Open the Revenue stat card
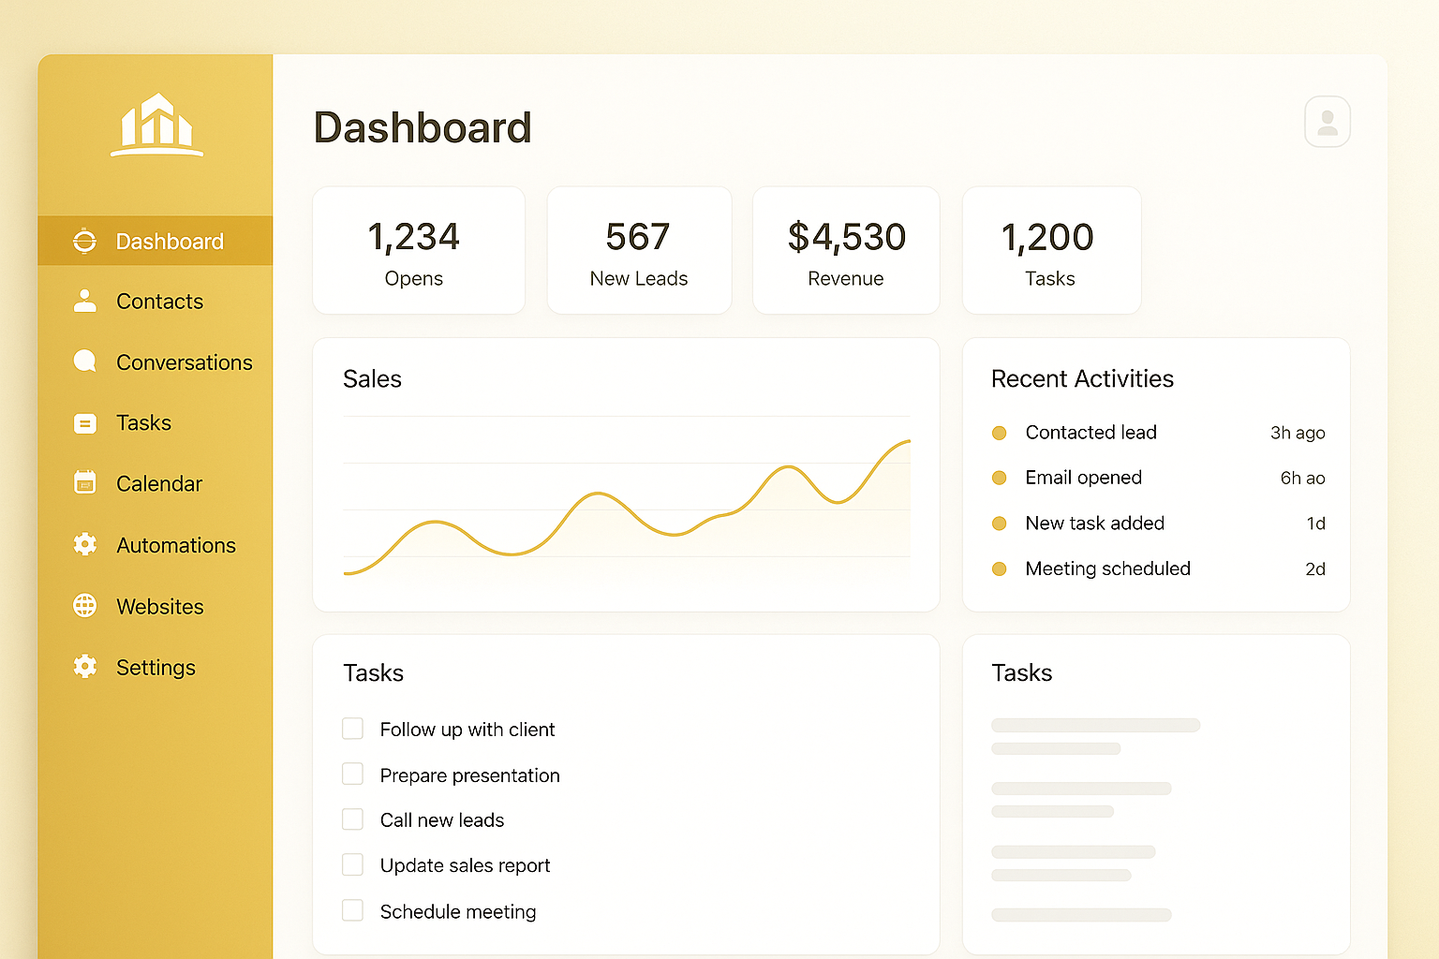This screenshot has width=1439, height=959. [846, 251]
